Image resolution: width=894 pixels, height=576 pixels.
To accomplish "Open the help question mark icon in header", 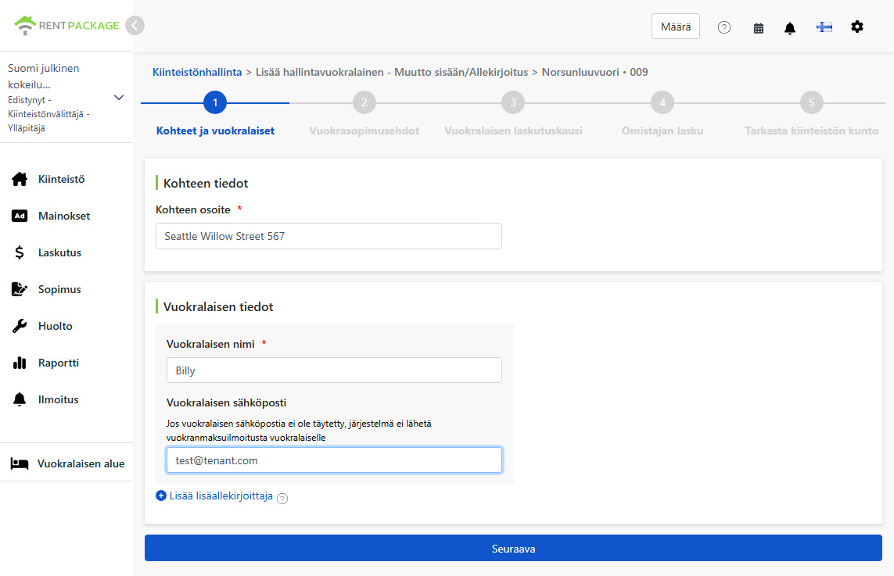I will (x=724, y=27).
